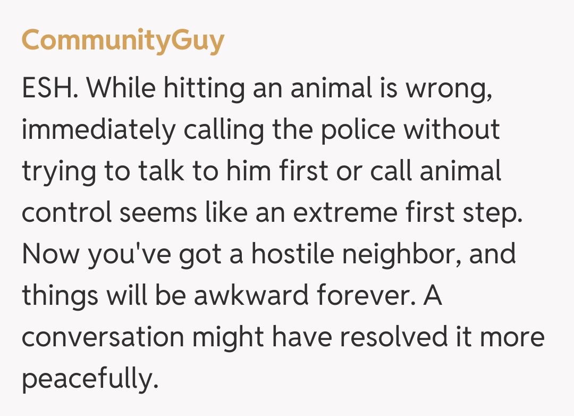Click the word "control" starting fourth line
574x416 pixels.
point(67,213)
